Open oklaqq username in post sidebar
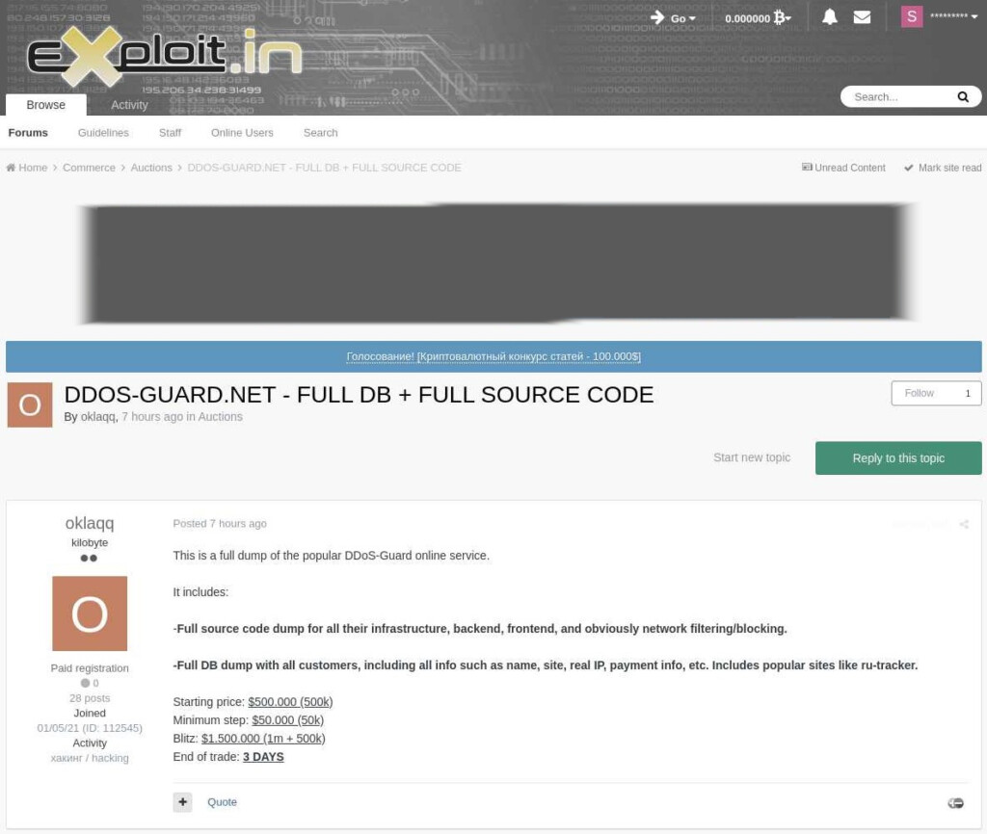The width and height of the screenshot is (987, 834). pyautogui.click(x=90, y=523)
